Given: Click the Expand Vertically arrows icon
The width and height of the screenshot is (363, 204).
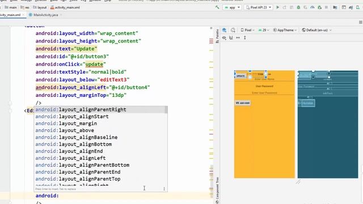Looking at the screenshot, I should click(x=244, y=38).
